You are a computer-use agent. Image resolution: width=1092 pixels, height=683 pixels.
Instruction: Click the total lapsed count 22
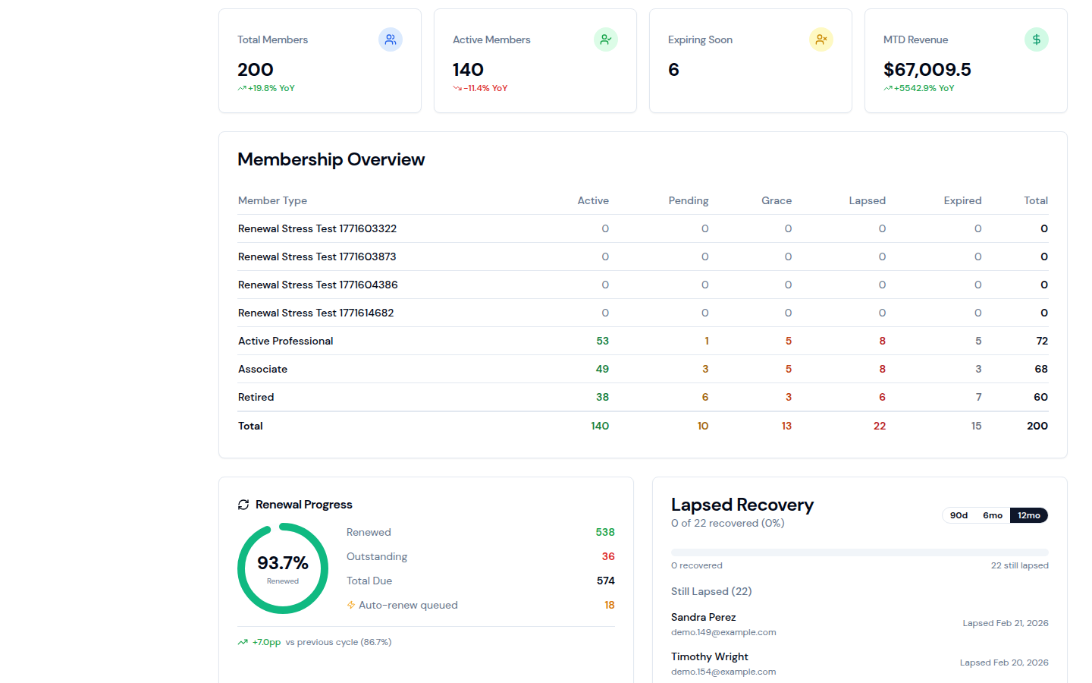880,426
